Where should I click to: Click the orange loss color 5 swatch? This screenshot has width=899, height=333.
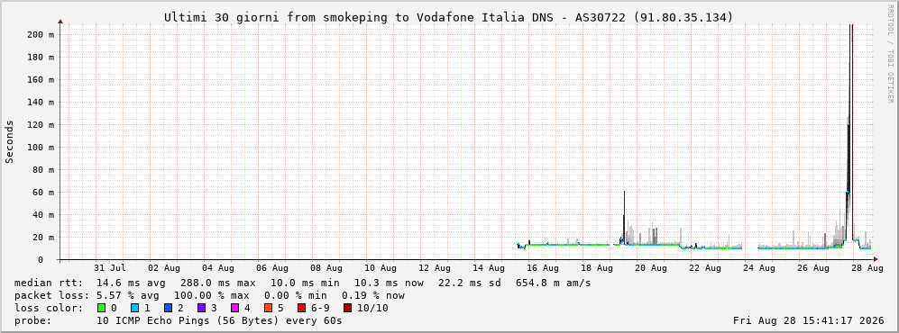click(x=268, y=308)
